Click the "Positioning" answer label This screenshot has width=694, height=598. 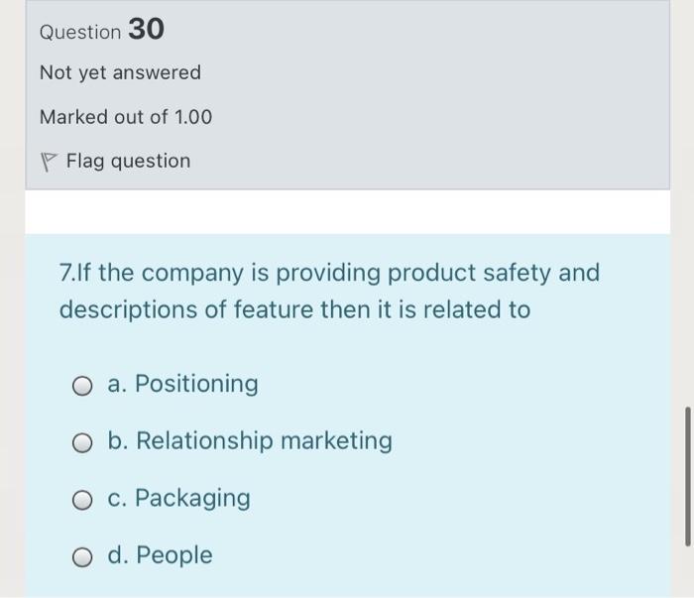[196, 384]
